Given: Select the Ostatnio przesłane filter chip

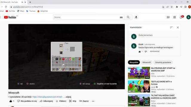Looking at the screenshot, I should pyautogui.click(x=163, y=62).
